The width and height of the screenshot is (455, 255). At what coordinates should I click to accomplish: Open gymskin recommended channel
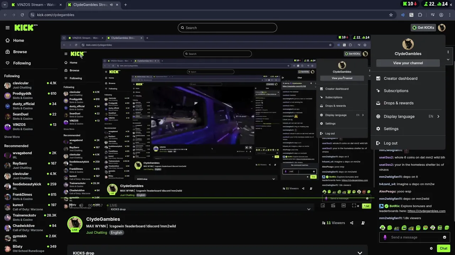click(30, 238)
